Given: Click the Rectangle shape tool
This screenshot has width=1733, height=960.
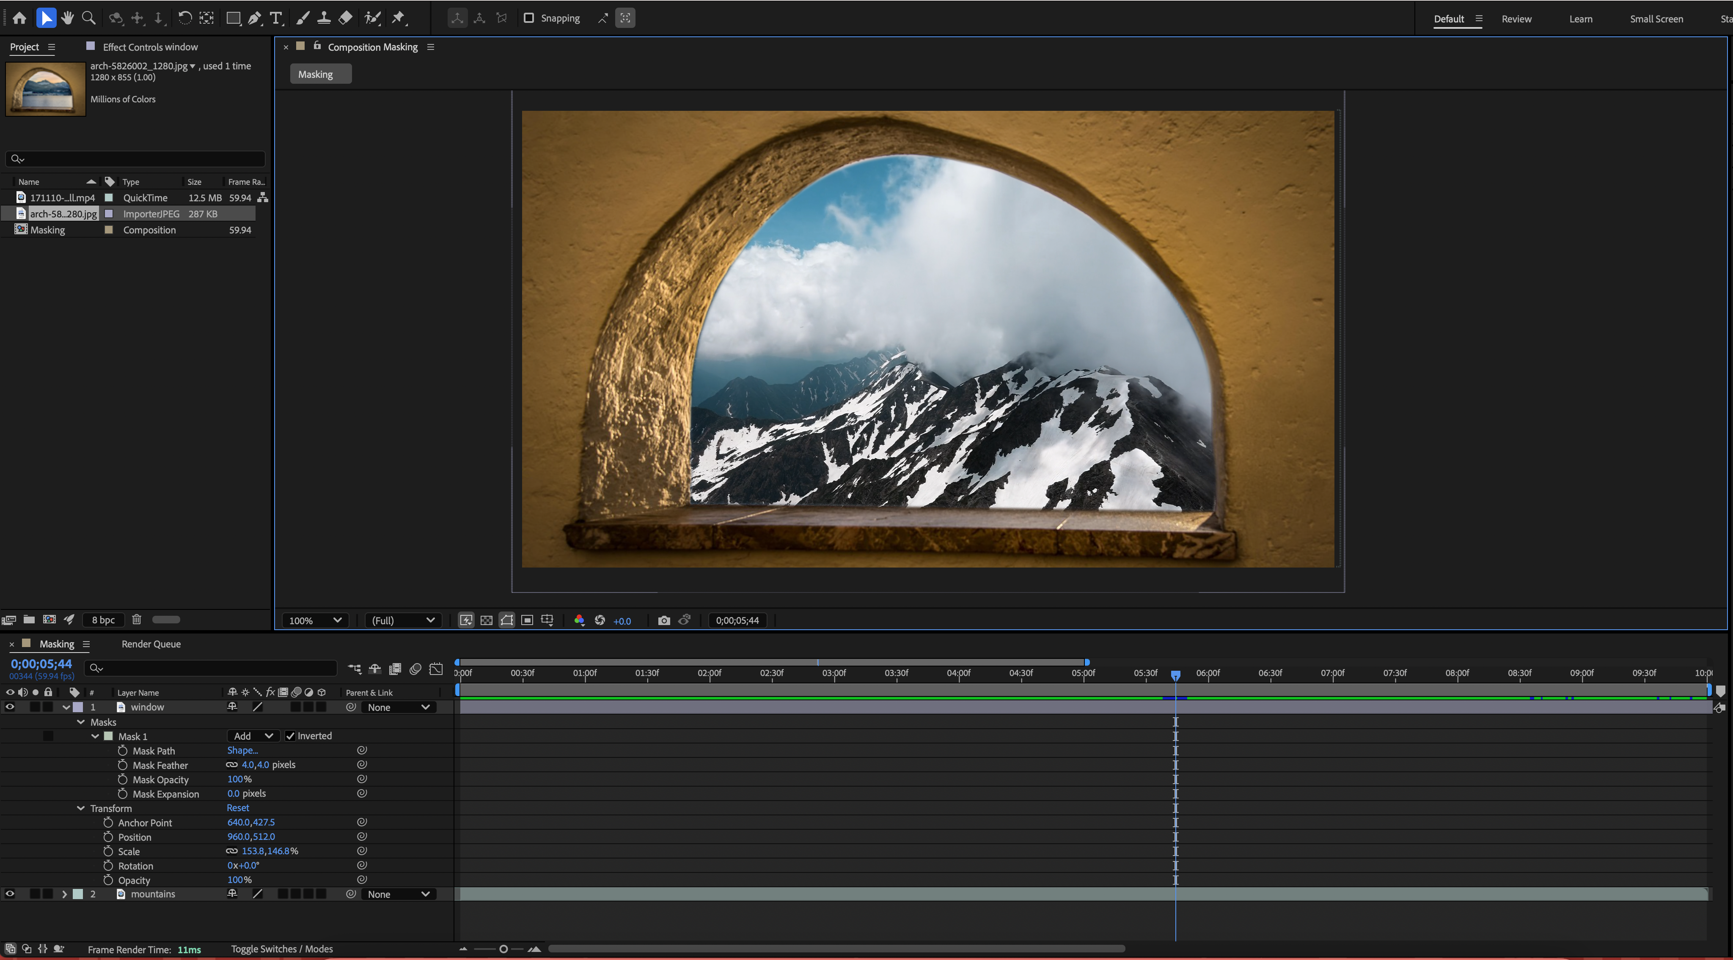Looking at the screenshot, I should click(233, 18).
